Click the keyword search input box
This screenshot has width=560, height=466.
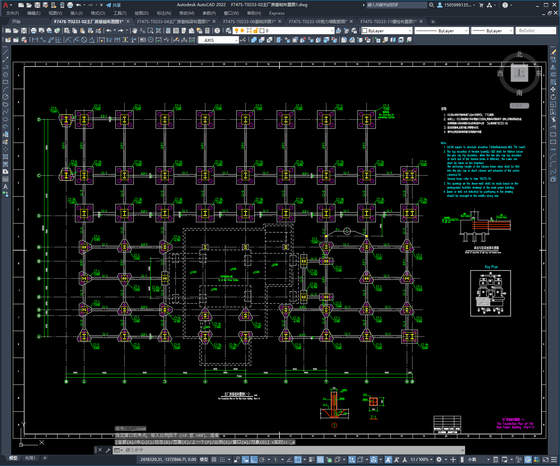coord(396,5)
